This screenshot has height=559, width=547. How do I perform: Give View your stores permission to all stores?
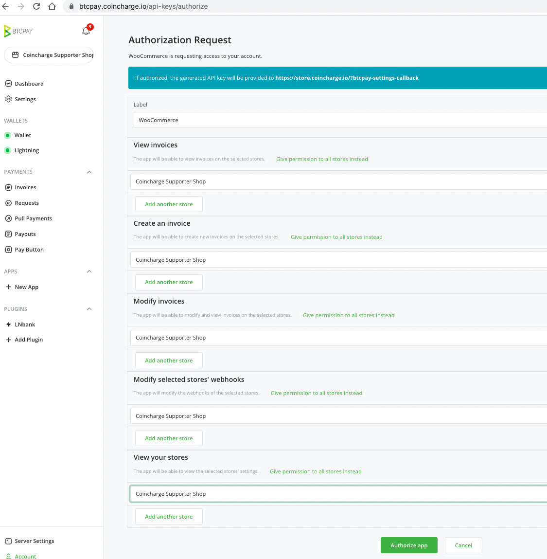point(316,471)
